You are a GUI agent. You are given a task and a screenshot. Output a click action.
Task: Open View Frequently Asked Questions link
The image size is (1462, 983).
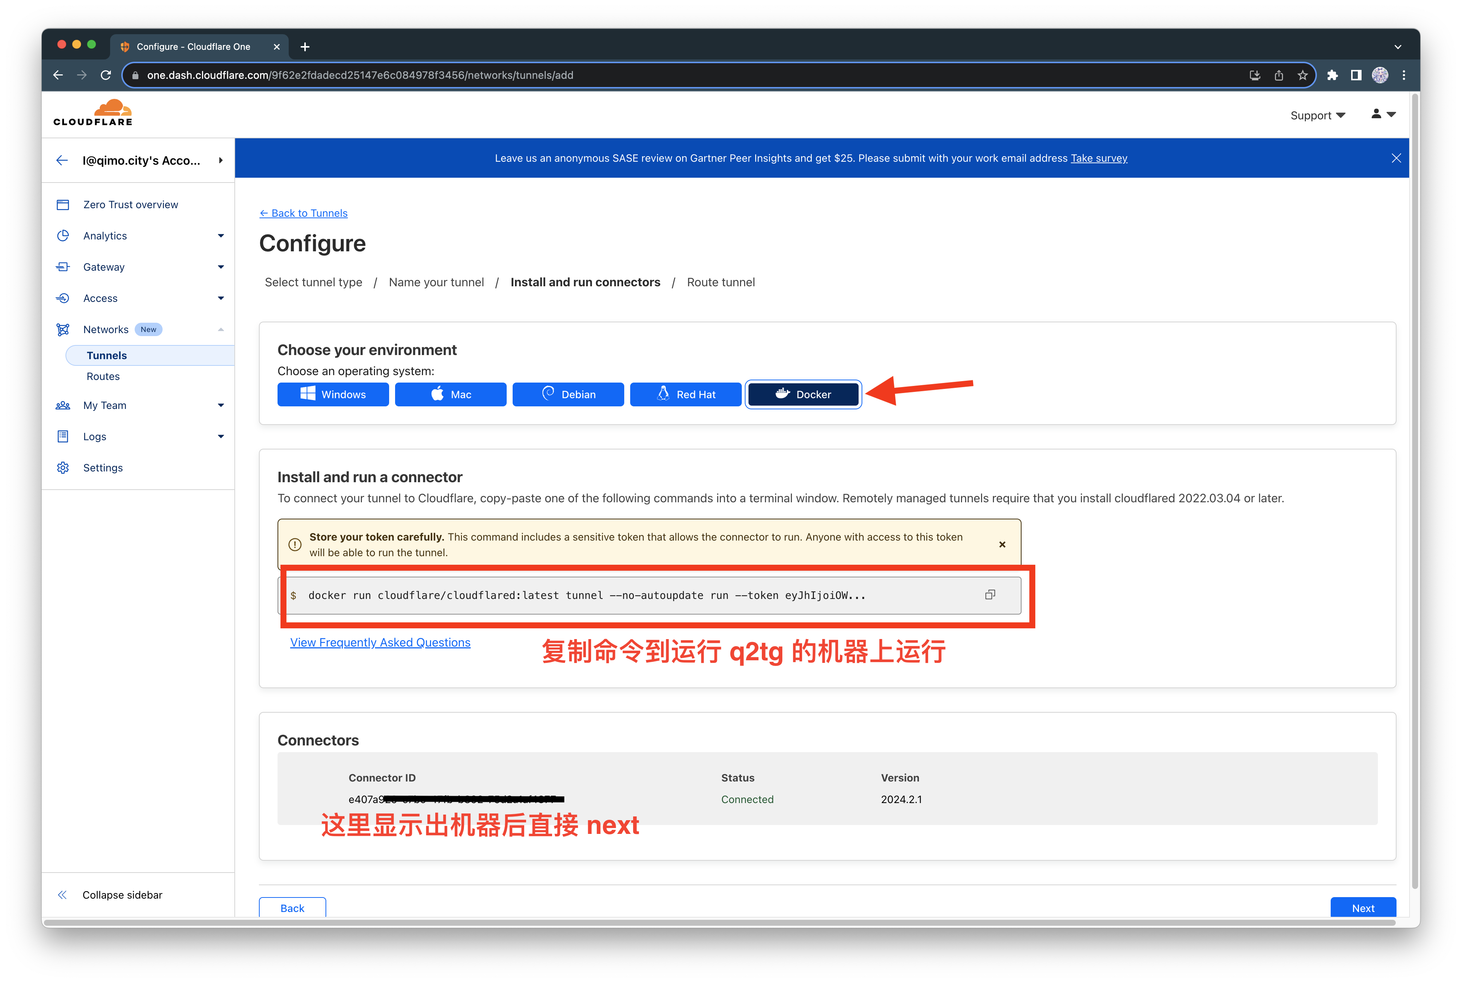pyautogui.click(x=380, y=642)
